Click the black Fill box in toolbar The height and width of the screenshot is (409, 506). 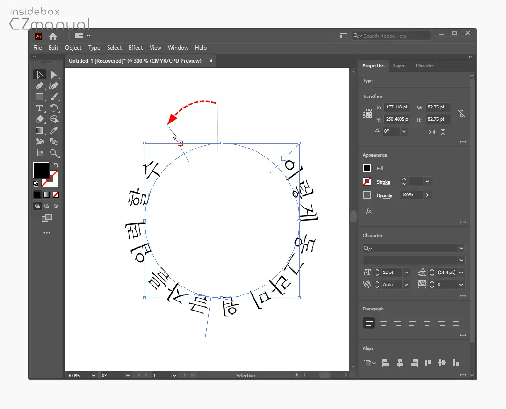pyautogui.click(x=41, y=170)
